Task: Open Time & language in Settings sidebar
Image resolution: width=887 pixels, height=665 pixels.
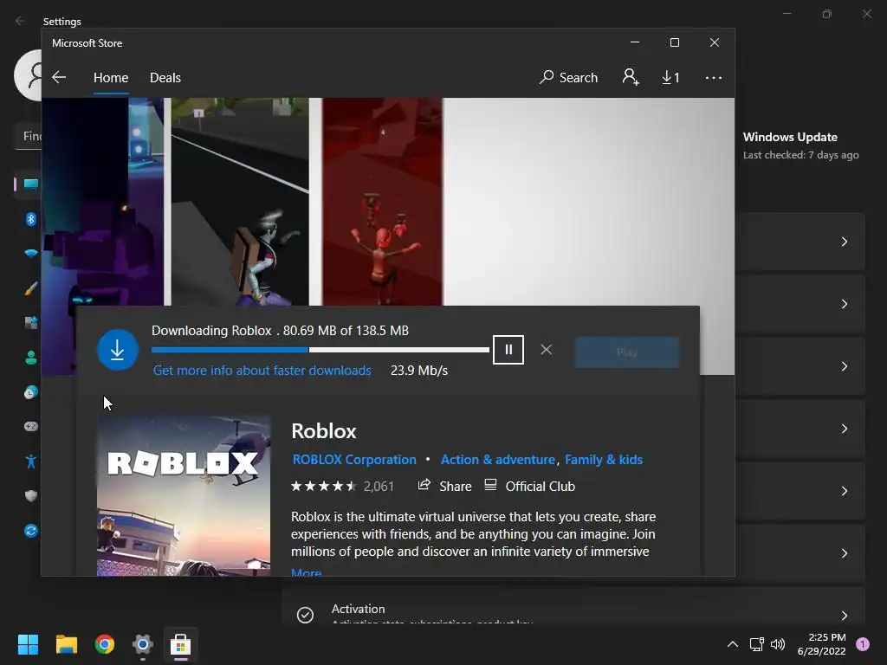Action: (31, 392)
